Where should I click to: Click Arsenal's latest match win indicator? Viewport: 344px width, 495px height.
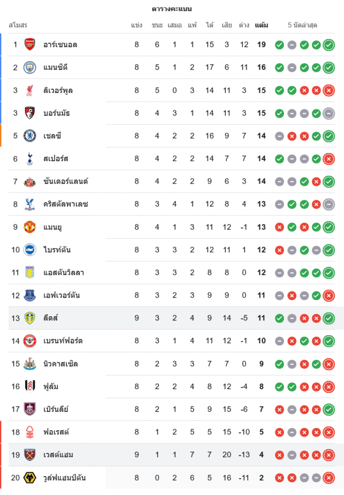pos(329,45)
